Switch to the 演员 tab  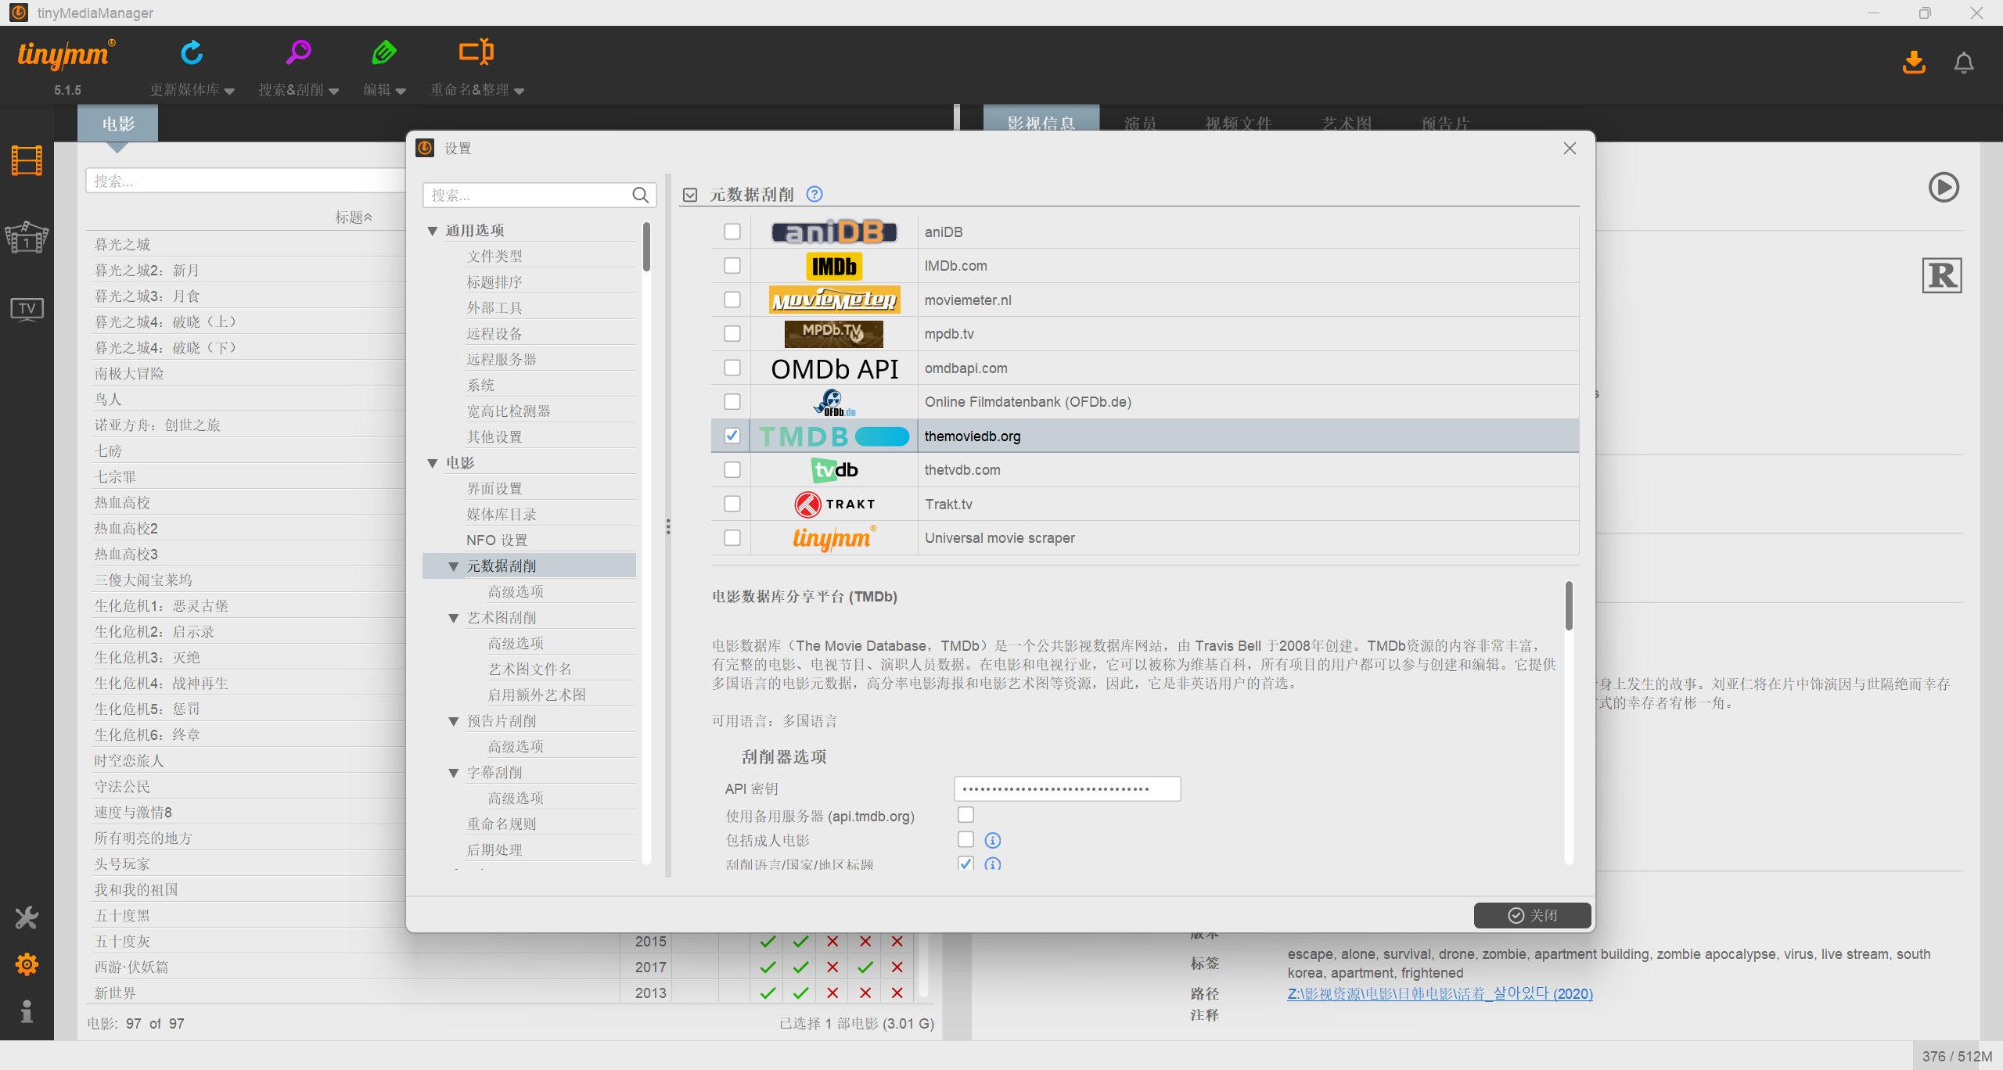pos(1140,124)
